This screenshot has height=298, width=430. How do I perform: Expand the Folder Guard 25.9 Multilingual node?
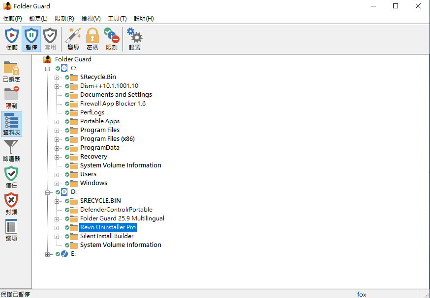(57, 219)
